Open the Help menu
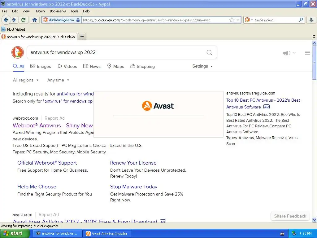This screenshot has width=317, height=238. point(86,11)
